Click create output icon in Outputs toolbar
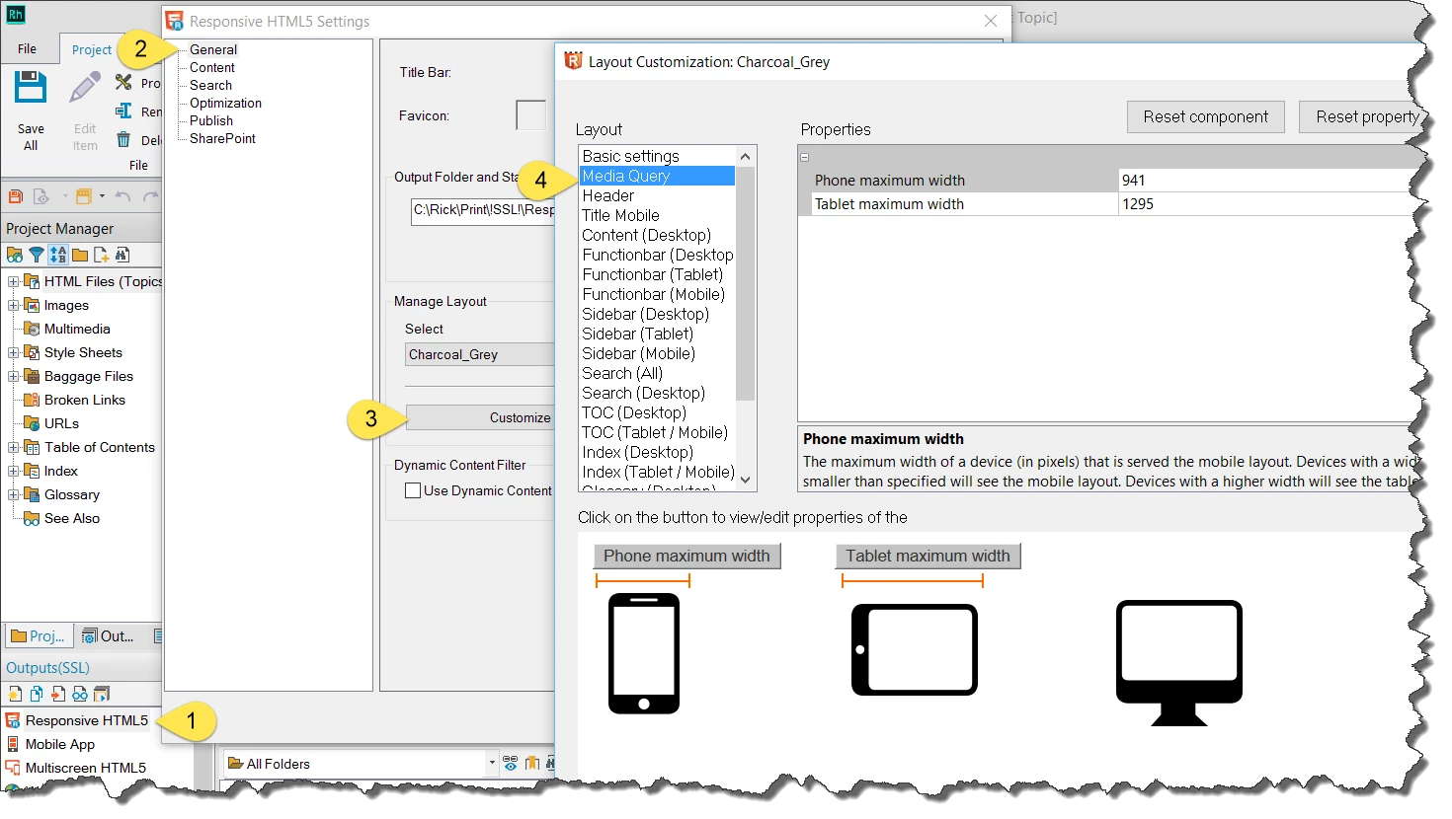 coord(15,694)
